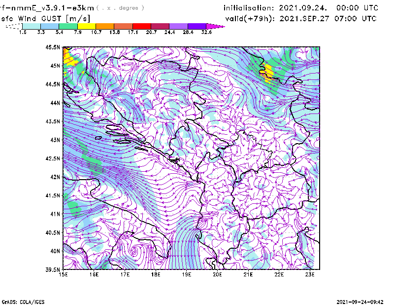Click the 22E longitude label
The image size is (394, 305).
[x=279, y=274]
